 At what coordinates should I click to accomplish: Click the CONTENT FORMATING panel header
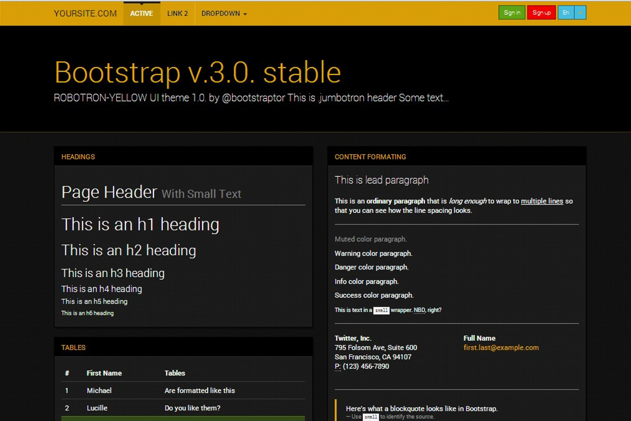coord(370,156)
